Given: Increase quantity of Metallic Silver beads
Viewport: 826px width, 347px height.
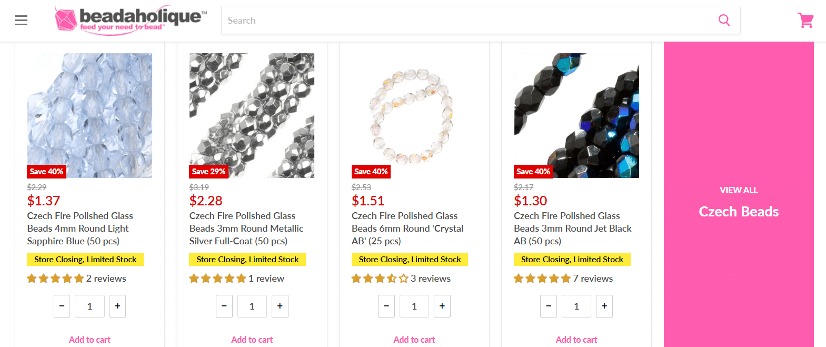Looking at the screenshot, I should 280,306.
